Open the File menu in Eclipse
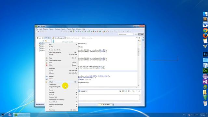208x117 pixels. pos(37,29)
